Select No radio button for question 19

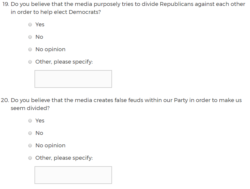[30, 37]
